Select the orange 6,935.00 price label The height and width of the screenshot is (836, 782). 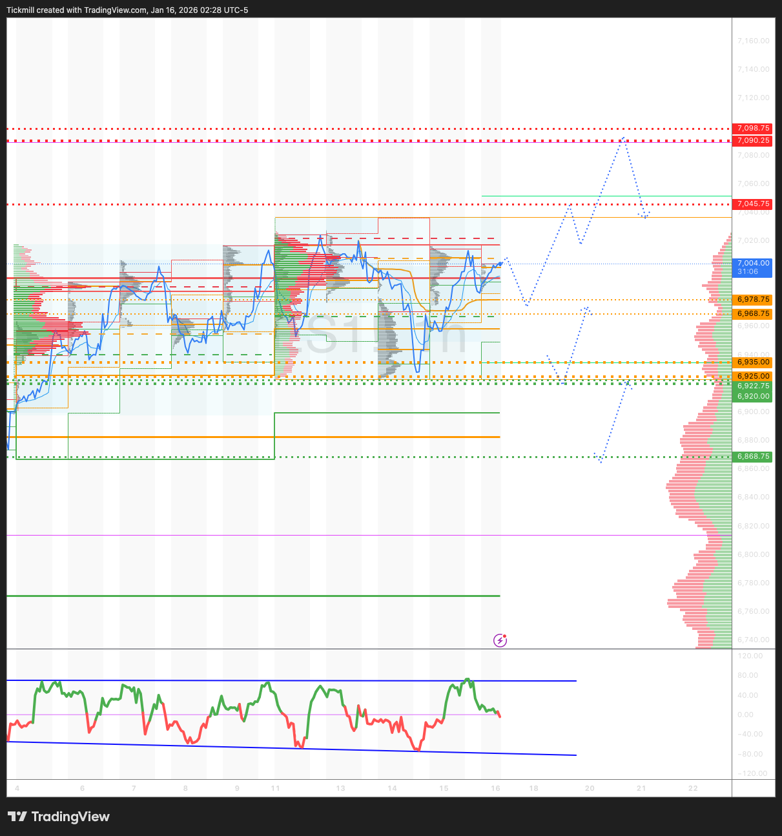[753, 362]
